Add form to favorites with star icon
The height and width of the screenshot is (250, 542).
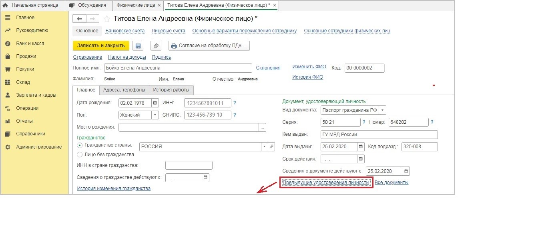tap(107, 19)
